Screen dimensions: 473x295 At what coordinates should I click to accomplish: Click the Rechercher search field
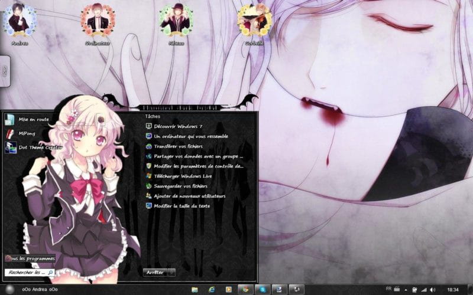point(28,273)
